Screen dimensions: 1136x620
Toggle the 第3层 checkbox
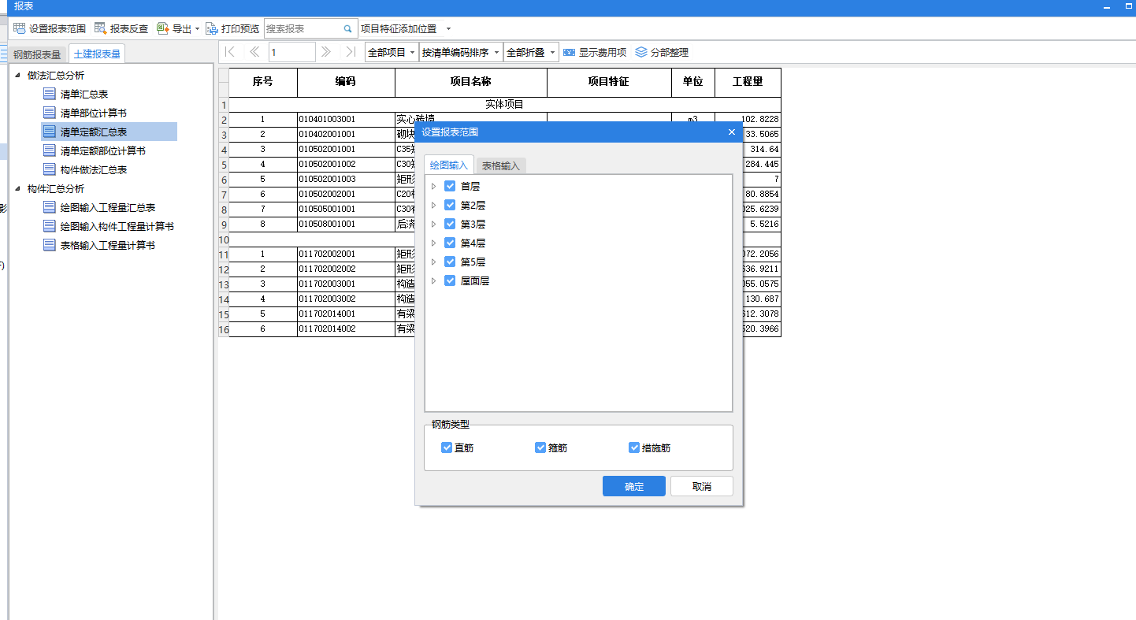[450, 224]
